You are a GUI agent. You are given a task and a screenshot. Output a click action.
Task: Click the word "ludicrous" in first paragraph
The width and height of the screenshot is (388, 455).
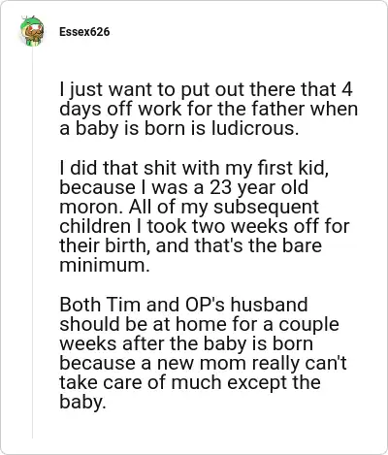pyautogui.click(x=252, y=128)
